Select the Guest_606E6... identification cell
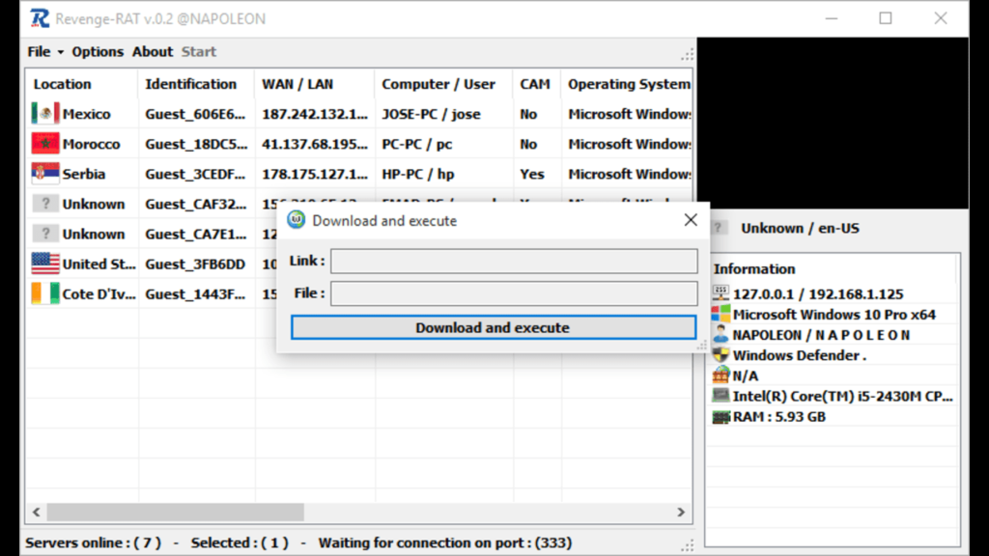Viewport: 989px width, 556px height. click(x=195, y=114)
